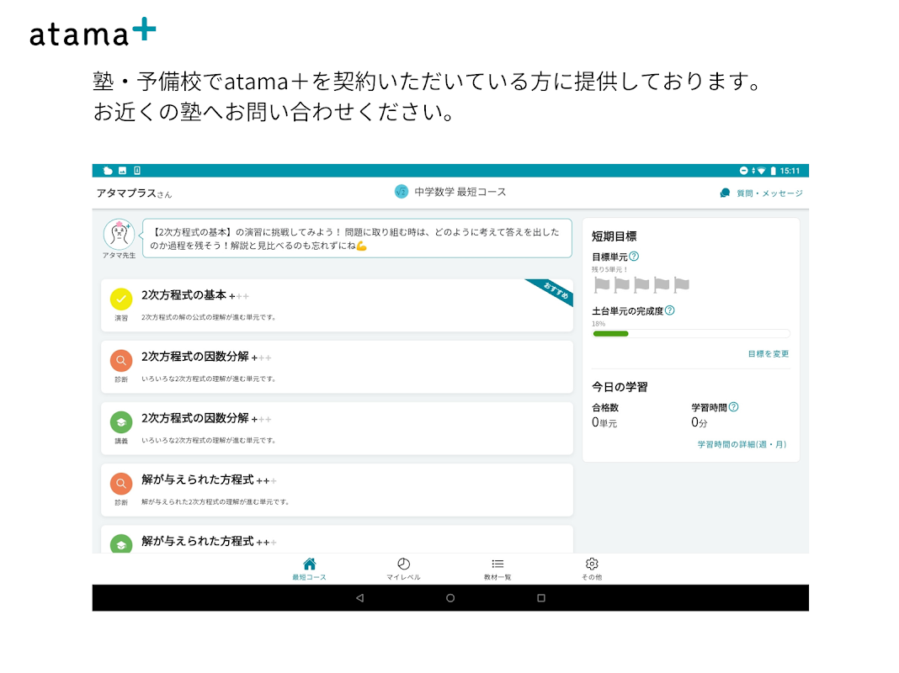Screen dimensions: 899x673
Task: Click the 18% green progress bar
Action: (610, 333)
